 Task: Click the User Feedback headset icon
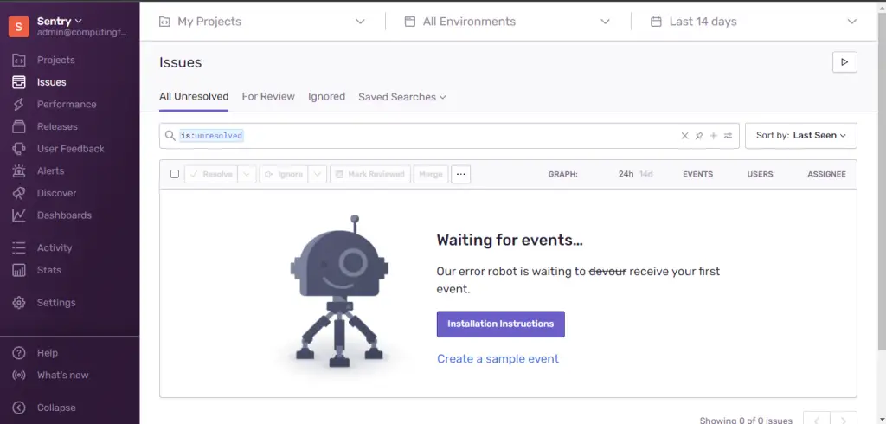(19, 149)
